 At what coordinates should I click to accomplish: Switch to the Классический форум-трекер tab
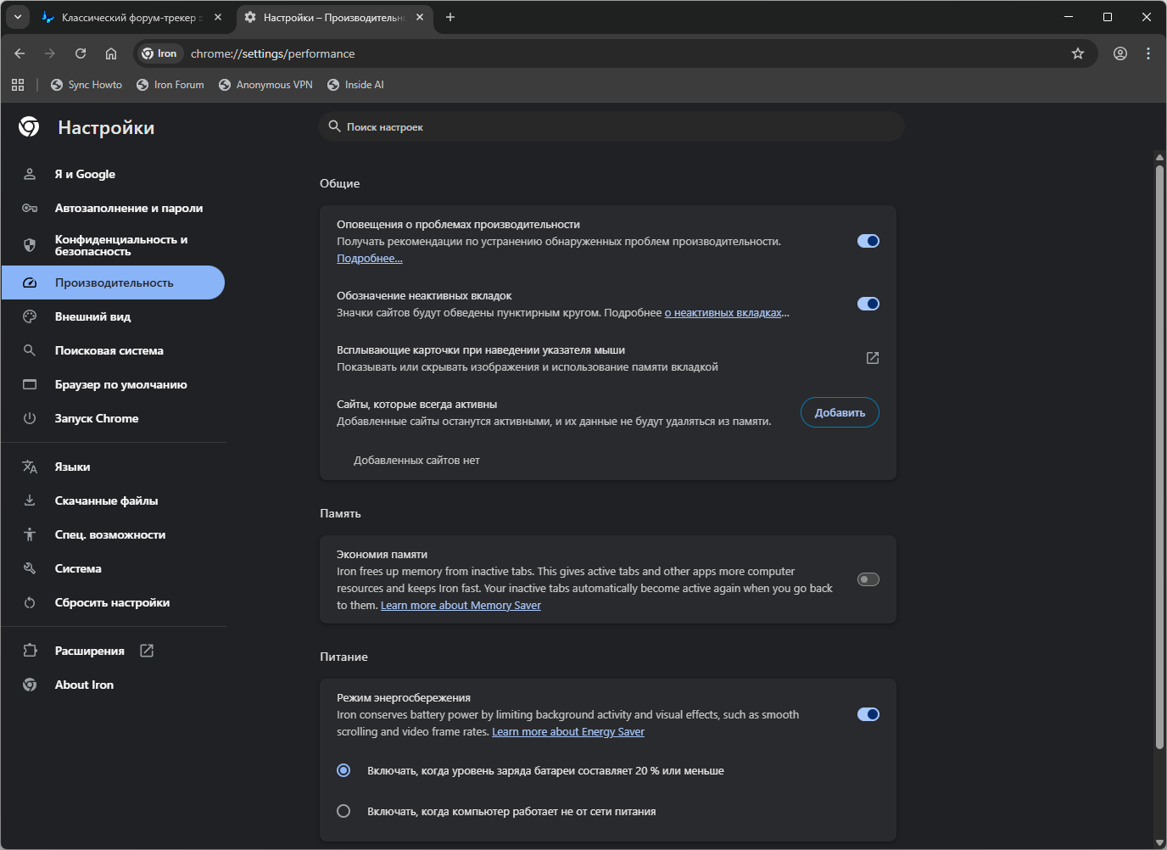click(127, 17)
